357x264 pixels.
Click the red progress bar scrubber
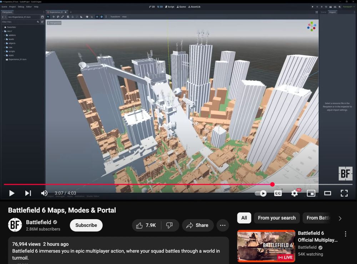(272, 184)
